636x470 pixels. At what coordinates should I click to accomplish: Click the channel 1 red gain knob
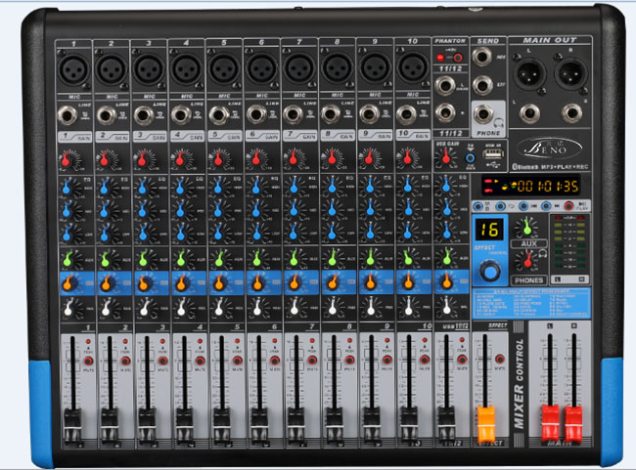(x=68, y=157)
